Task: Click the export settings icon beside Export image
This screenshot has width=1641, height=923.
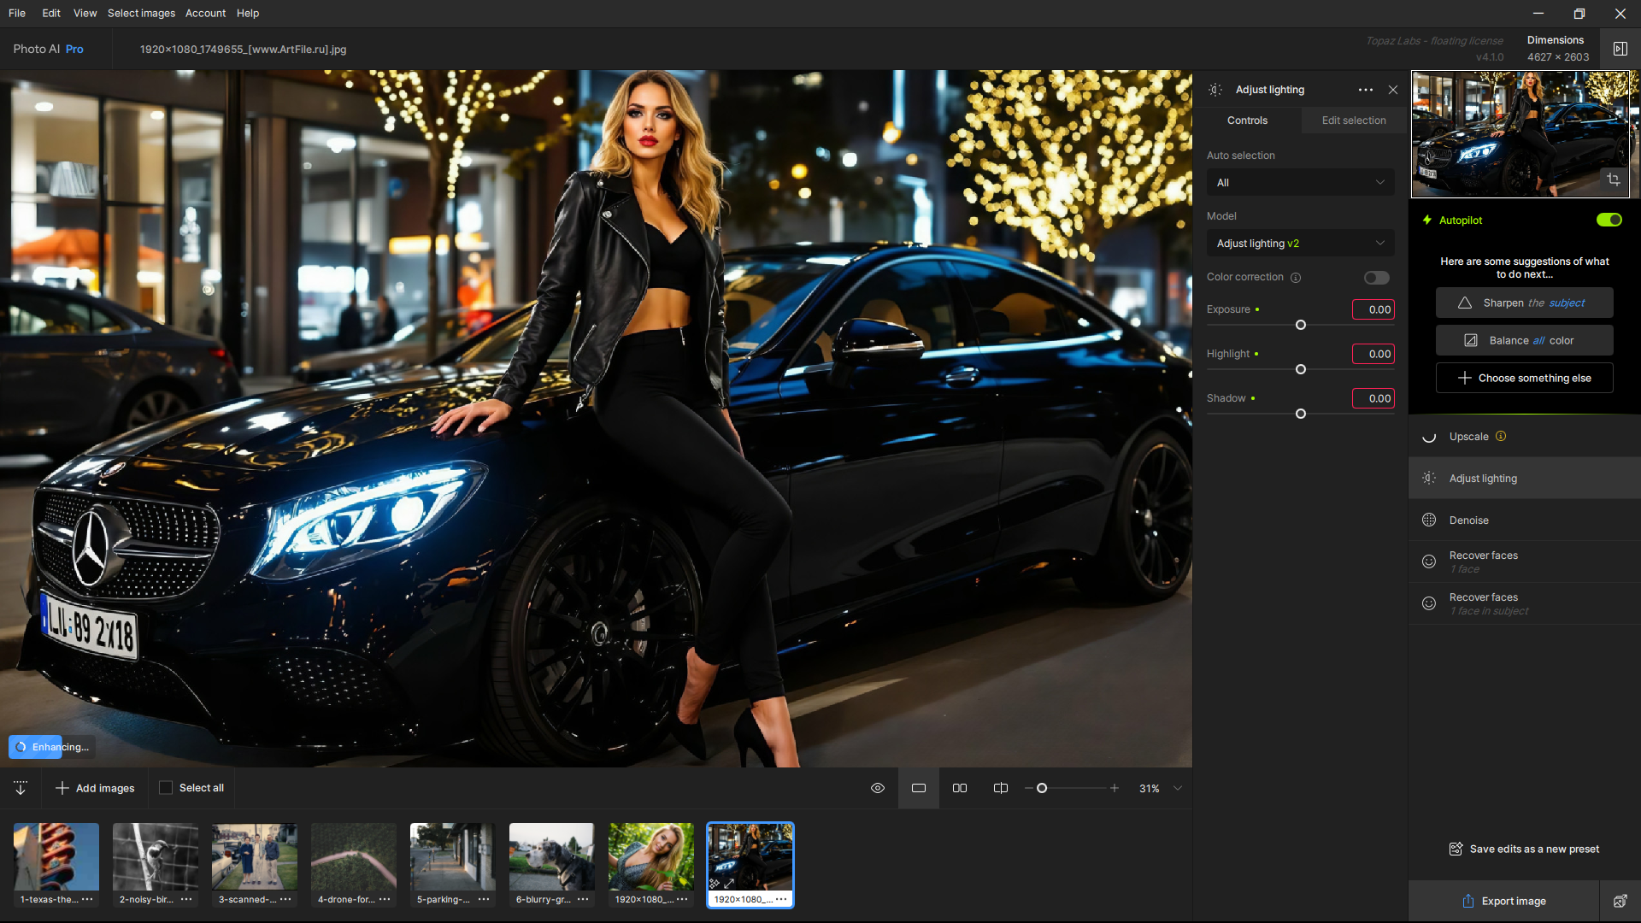Action: pyautogui.click(x=1620, y=901)
